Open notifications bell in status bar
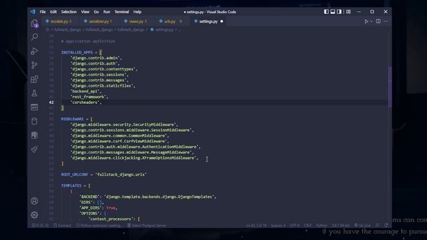 (386, 225)
